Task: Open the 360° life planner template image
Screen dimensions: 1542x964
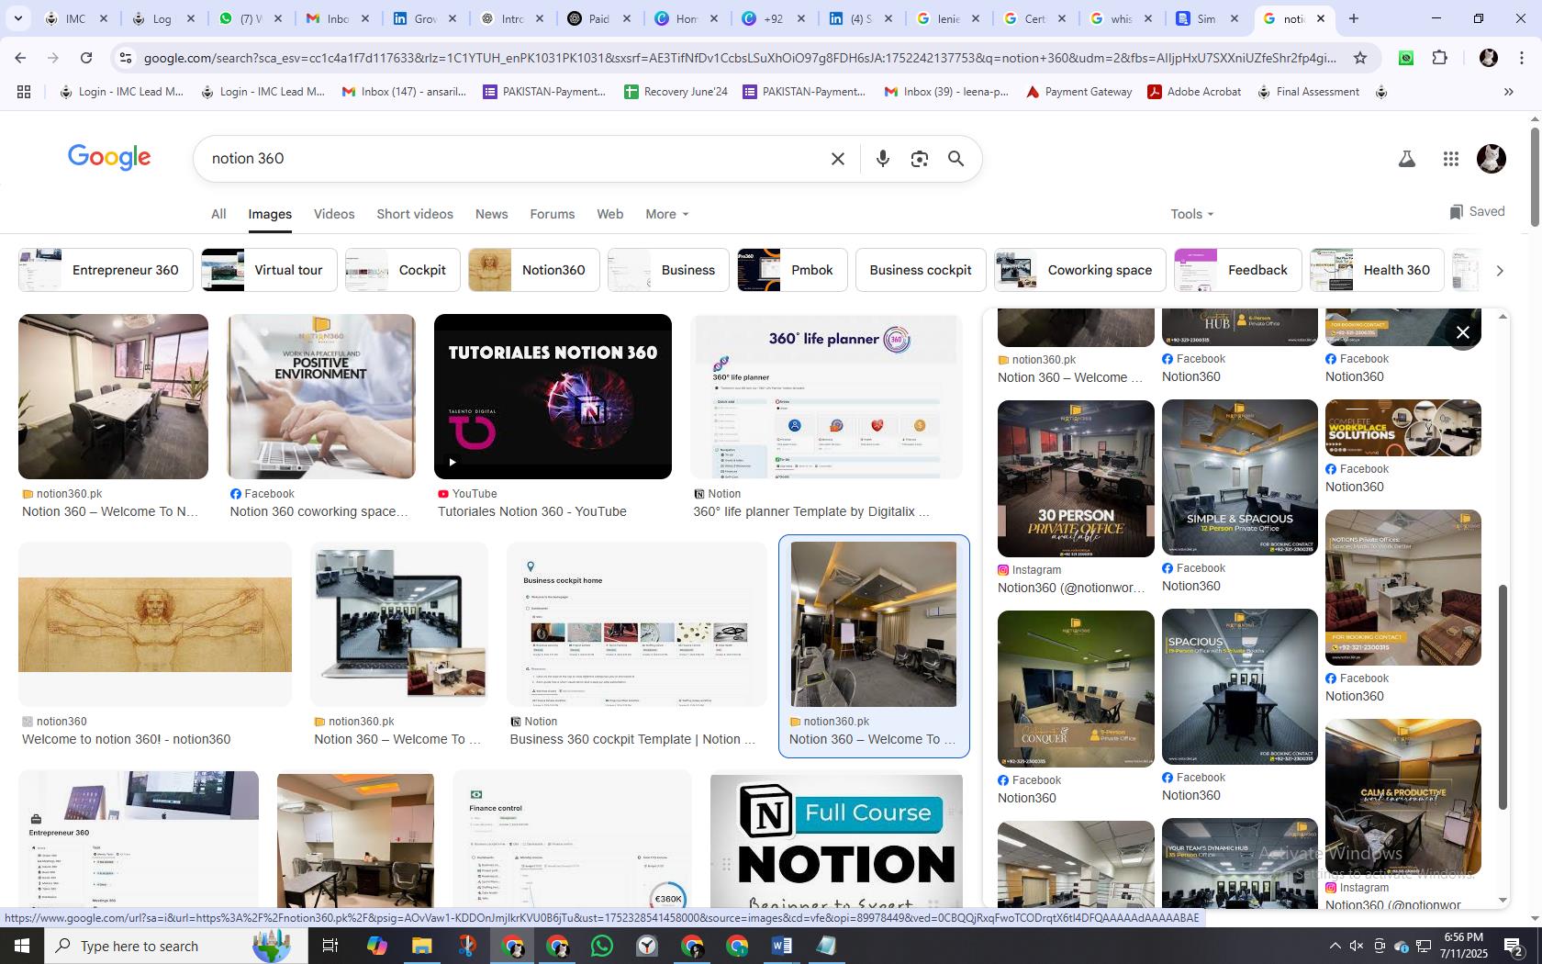Action: (x=826, y=397)
